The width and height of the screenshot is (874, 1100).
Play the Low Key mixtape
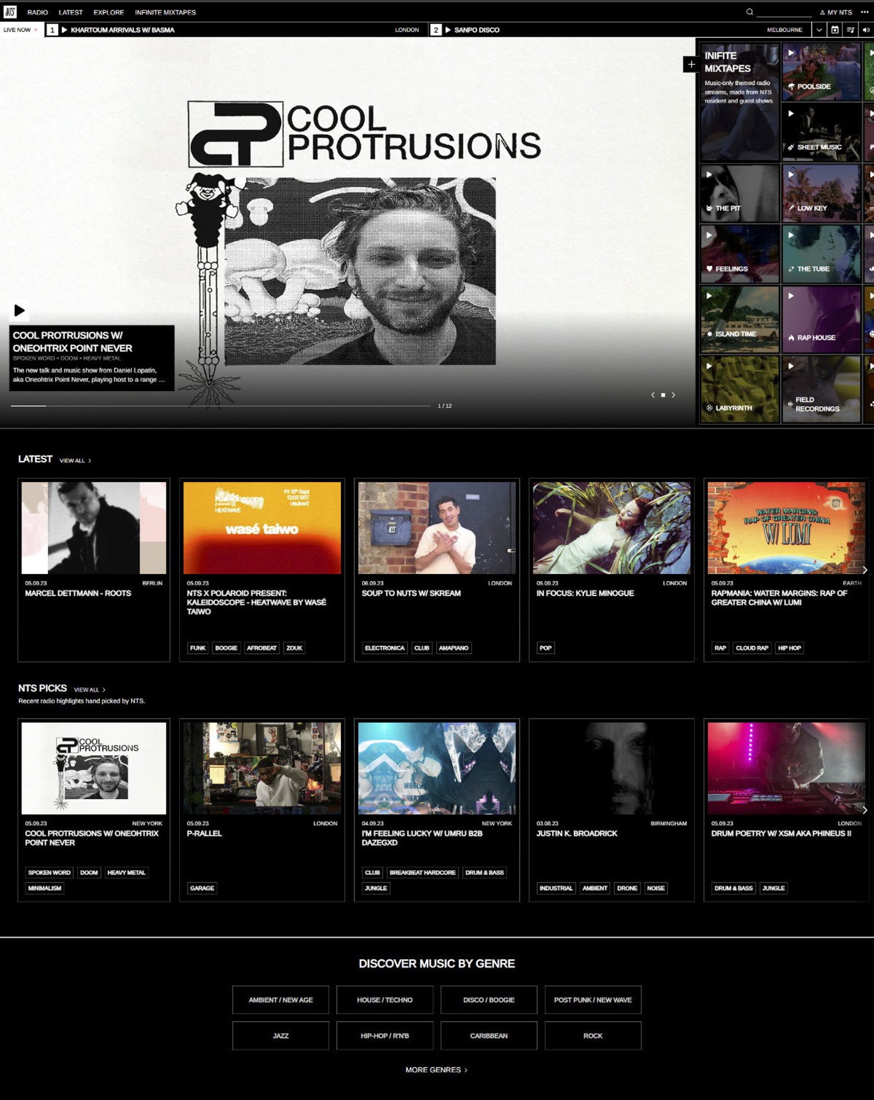[791, 175]
